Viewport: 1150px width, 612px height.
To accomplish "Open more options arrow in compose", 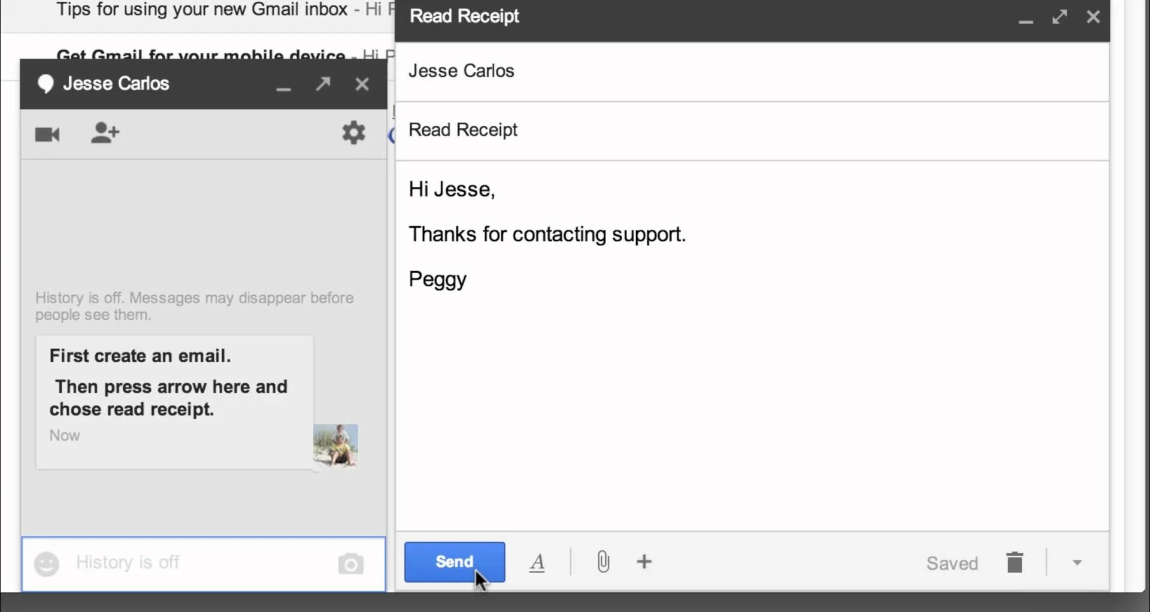I will (x=1077, y=563).
